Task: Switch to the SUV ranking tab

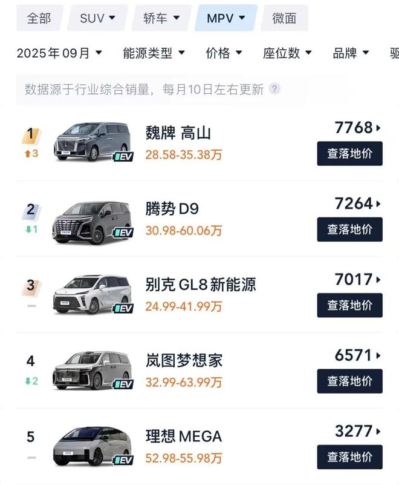Action: click(98, 18)
